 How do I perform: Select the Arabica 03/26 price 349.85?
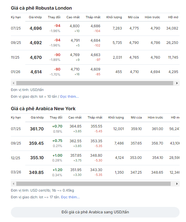(x=36, y=172)
